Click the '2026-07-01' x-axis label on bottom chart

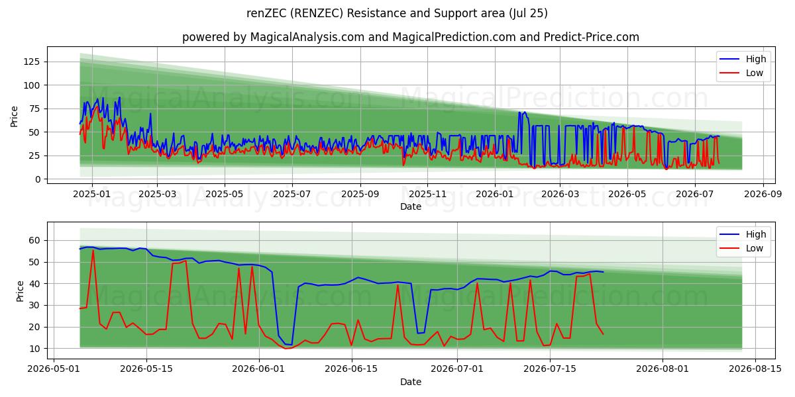[457, 370]
